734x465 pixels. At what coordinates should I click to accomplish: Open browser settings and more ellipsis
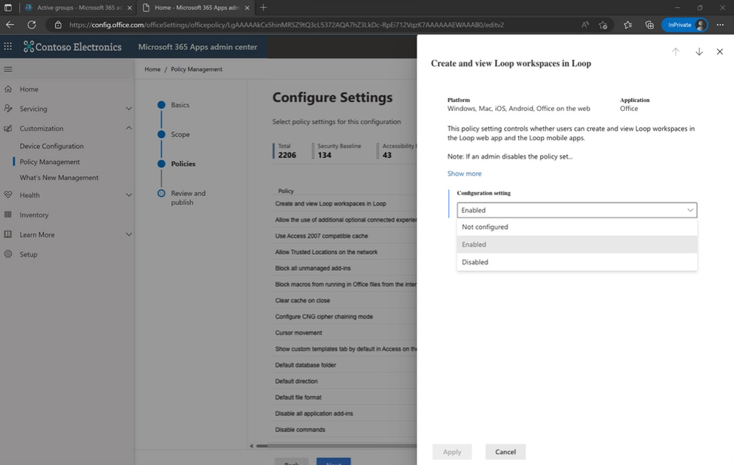pos(720,25)
